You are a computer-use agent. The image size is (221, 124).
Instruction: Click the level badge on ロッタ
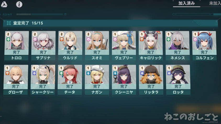(x=169, y=68)
